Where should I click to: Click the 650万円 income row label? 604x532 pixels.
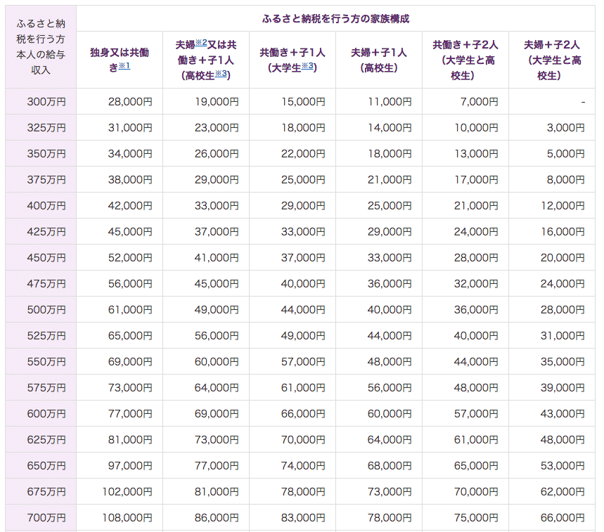46,466
